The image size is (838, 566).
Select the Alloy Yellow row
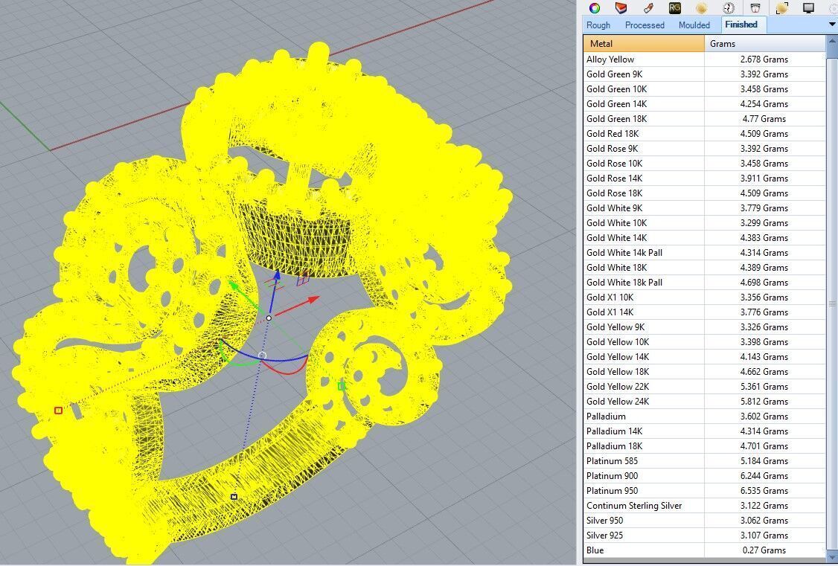click(x=704, y=60)
